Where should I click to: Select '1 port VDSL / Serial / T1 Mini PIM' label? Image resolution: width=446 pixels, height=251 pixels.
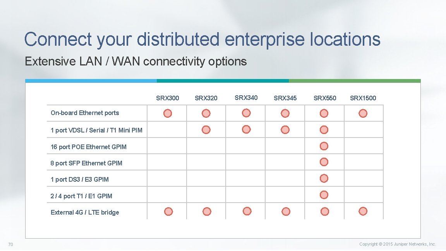click(x=96, y=130)
